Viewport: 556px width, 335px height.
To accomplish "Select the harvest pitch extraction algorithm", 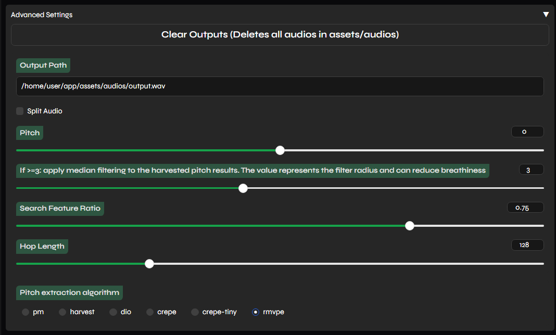I will click(x=62, y=312).
